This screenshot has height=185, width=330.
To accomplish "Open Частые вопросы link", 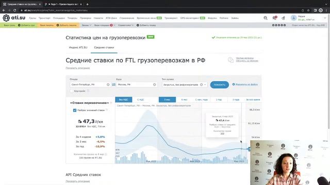I will (x=244, y=58).
